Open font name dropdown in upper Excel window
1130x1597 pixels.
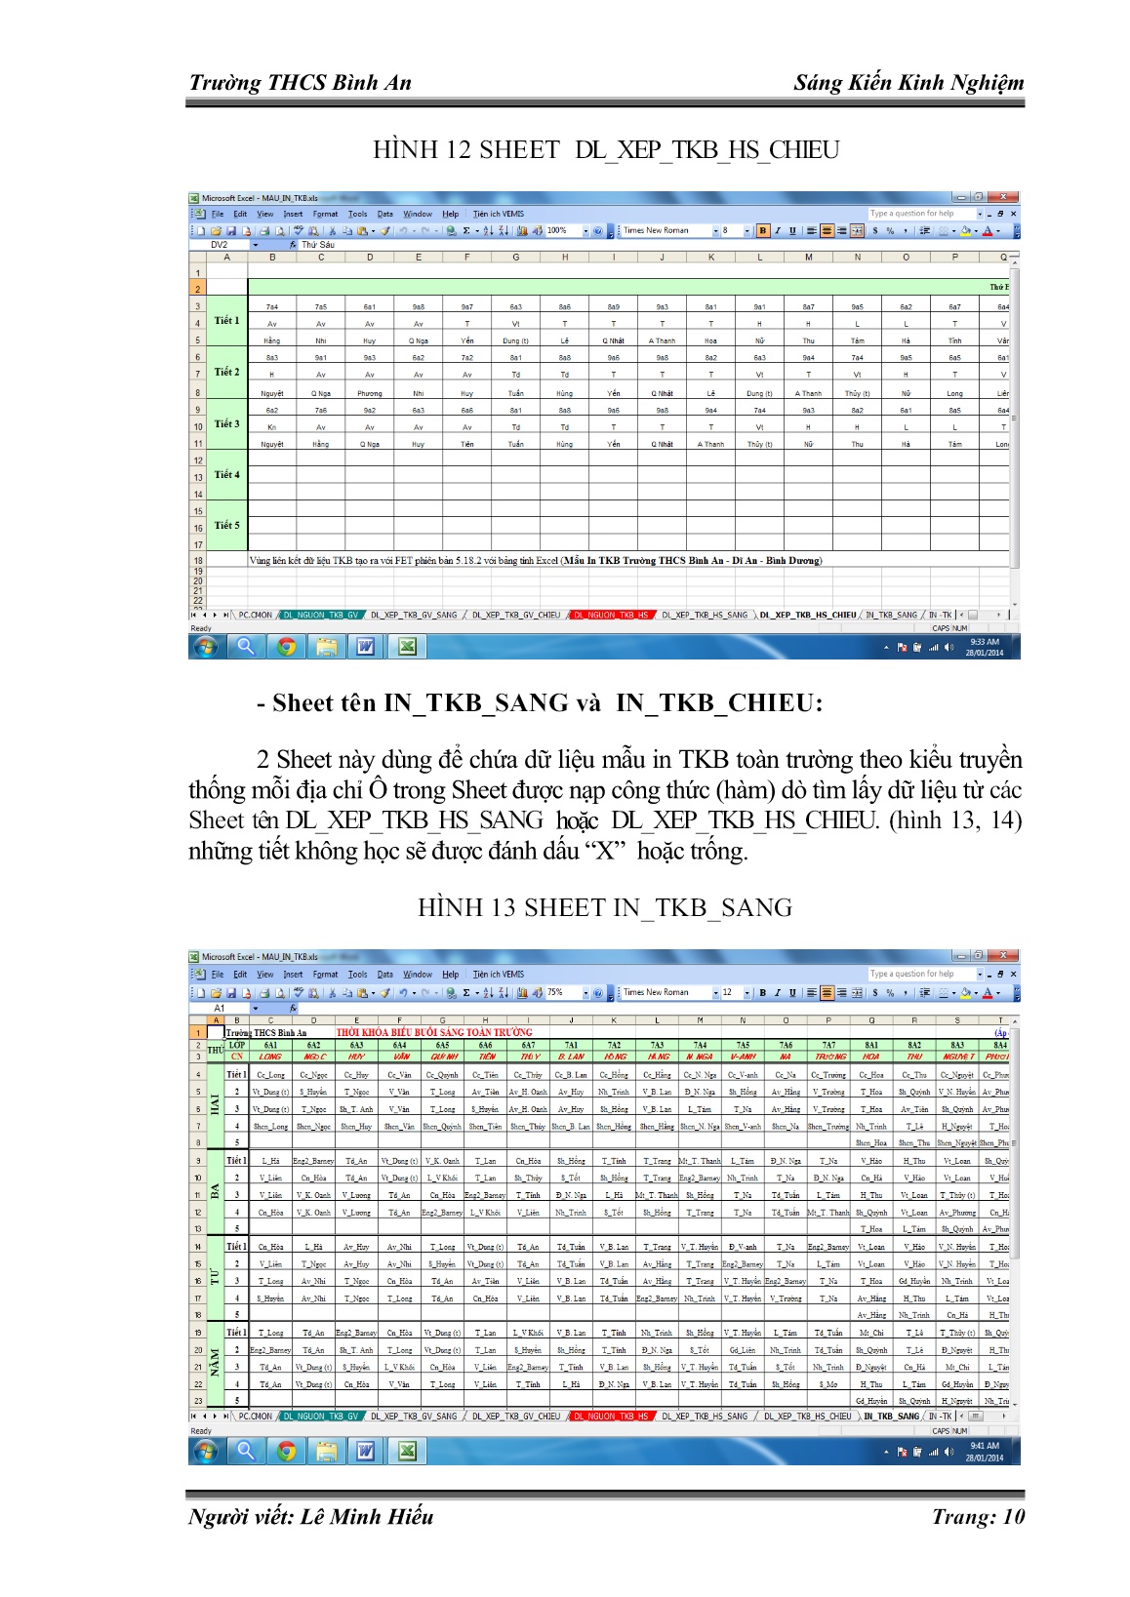715,231
